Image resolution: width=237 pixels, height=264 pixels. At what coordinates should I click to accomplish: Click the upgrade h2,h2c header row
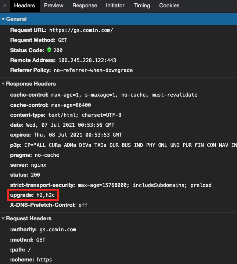click(x=32, y=195)
